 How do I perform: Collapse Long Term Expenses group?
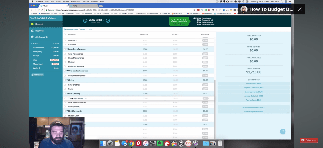click(67, 49)
